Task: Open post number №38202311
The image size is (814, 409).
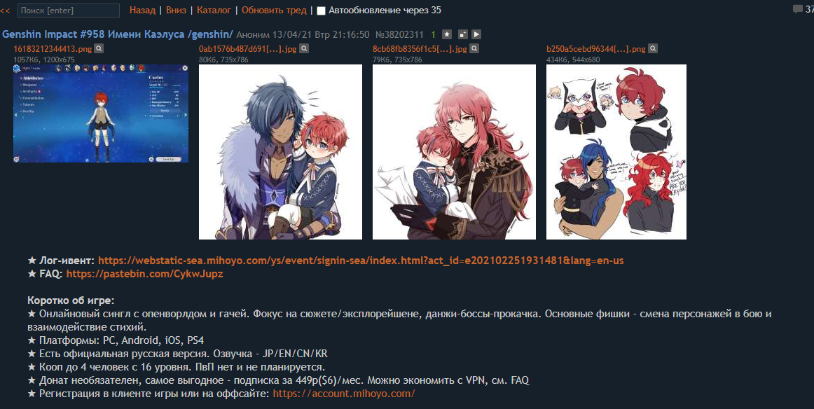Action: [x=399, y=35]
